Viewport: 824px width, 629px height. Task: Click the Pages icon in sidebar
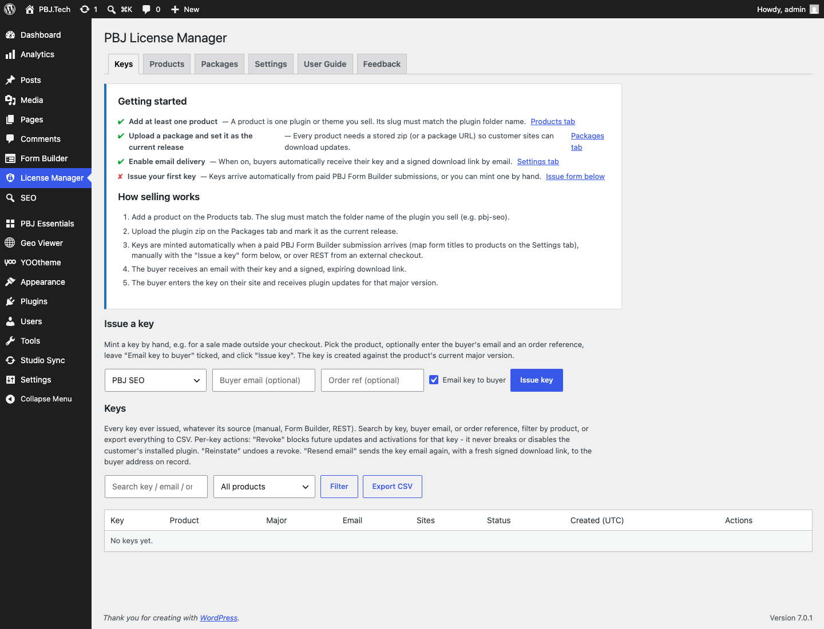point(10,120)
